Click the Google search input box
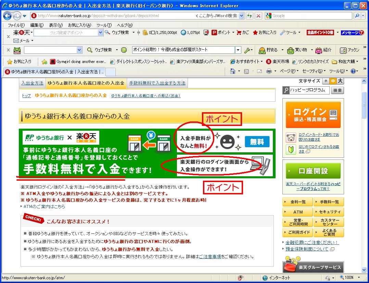 point(309,16)
